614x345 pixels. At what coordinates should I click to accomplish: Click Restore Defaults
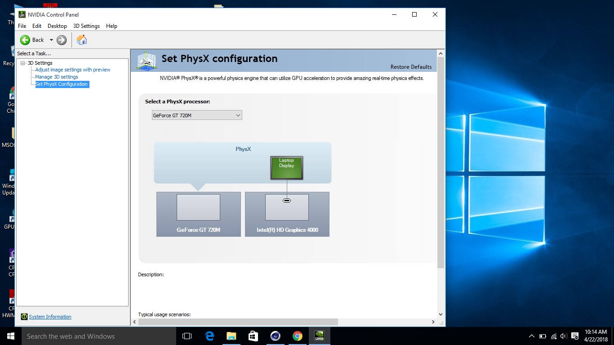[411, 67]
